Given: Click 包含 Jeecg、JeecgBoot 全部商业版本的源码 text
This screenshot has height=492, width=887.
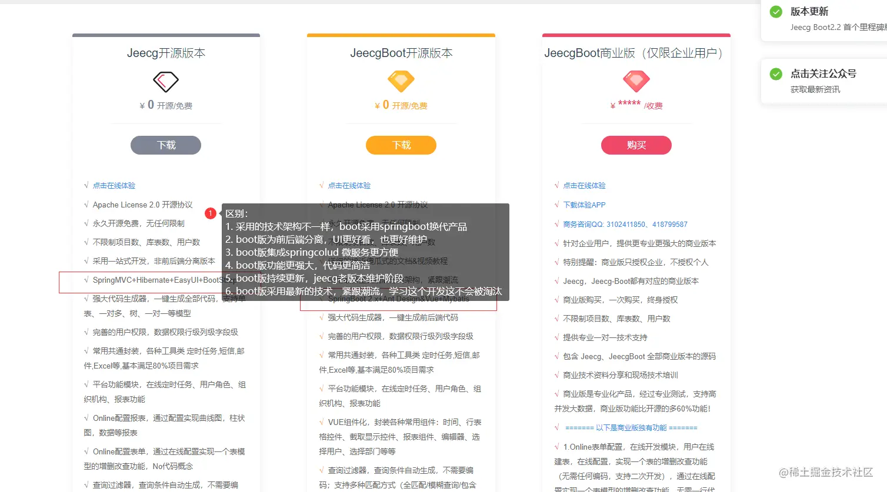Looking at the screenshot, I should pos(640,356).
